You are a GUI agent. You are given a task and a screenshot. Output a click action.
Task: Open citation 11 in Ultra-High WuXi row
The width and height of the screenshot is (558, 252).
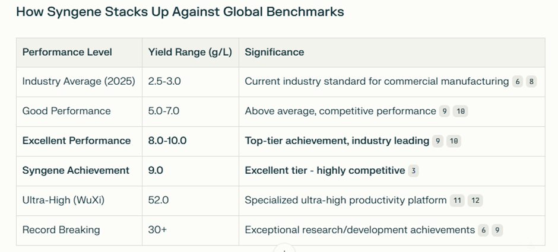(457, 200)
